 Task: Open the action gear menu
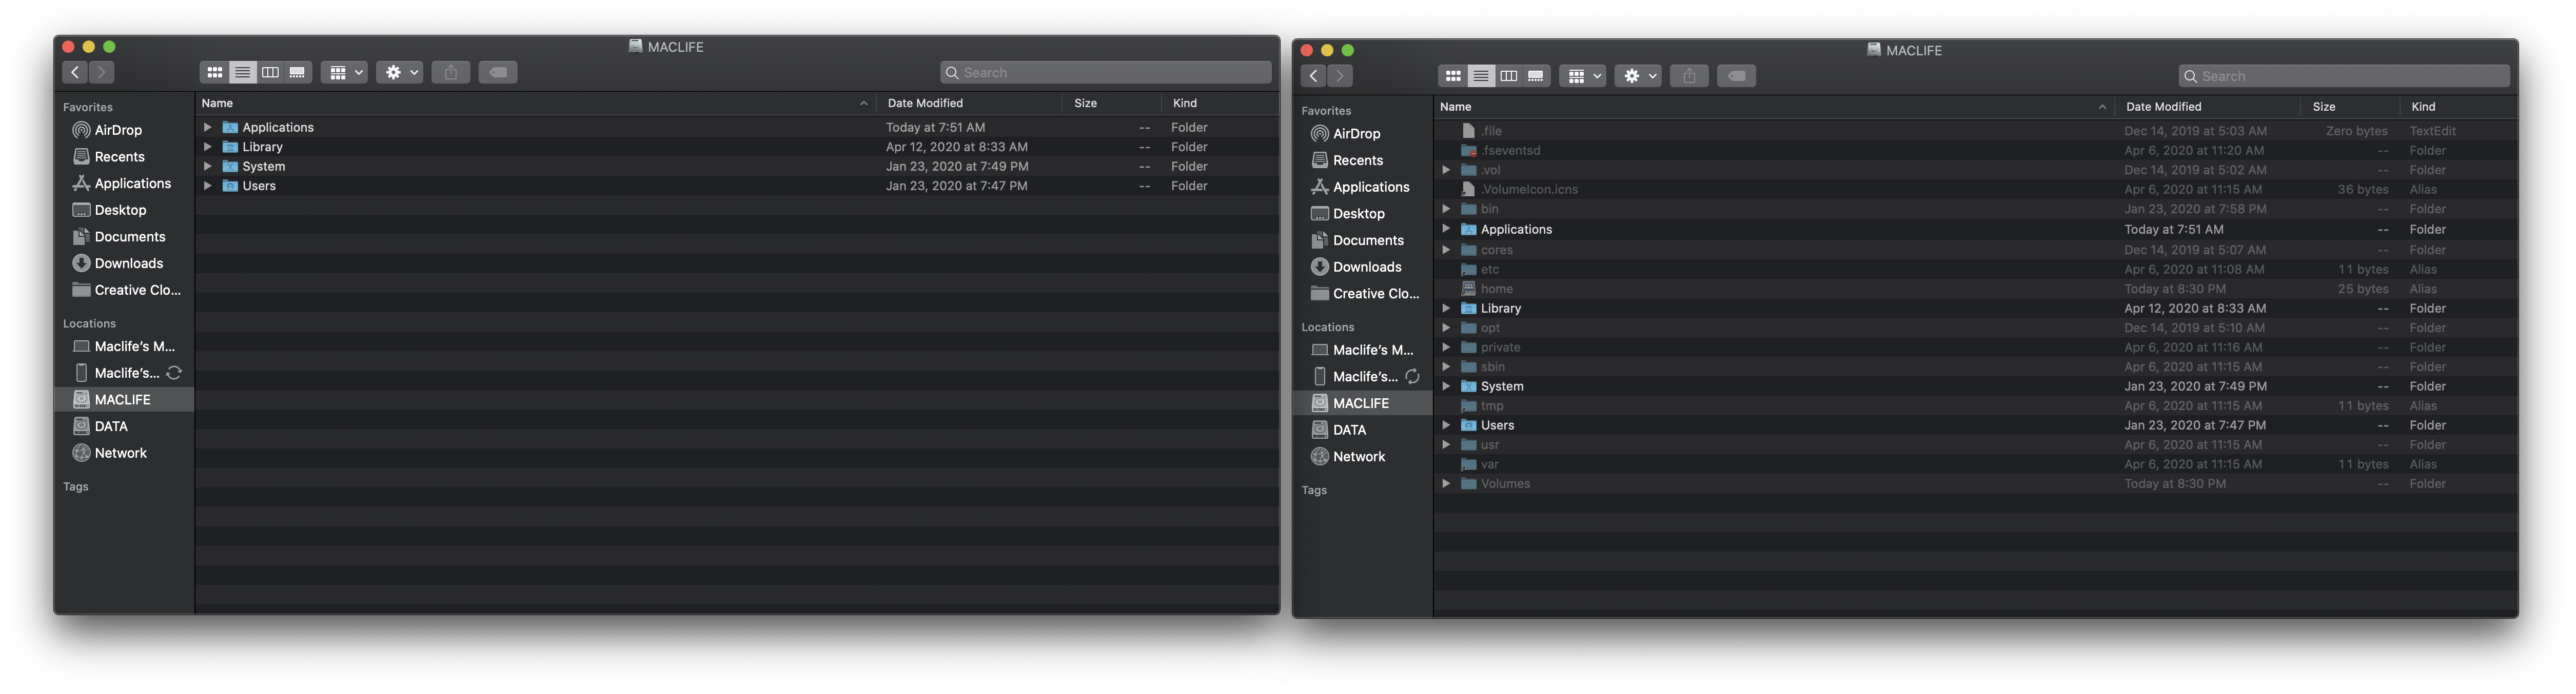398,71
